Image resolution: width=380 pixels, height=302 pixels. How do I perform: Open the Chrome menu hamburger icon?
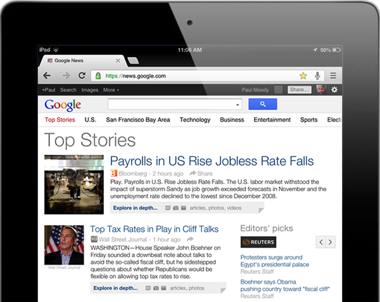[333, 75]
